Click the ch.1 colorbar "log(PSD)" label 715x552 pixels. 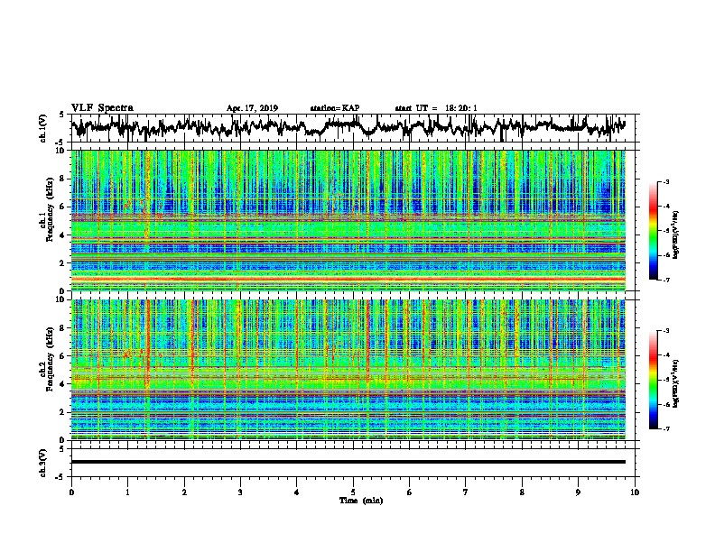point(676,235)
